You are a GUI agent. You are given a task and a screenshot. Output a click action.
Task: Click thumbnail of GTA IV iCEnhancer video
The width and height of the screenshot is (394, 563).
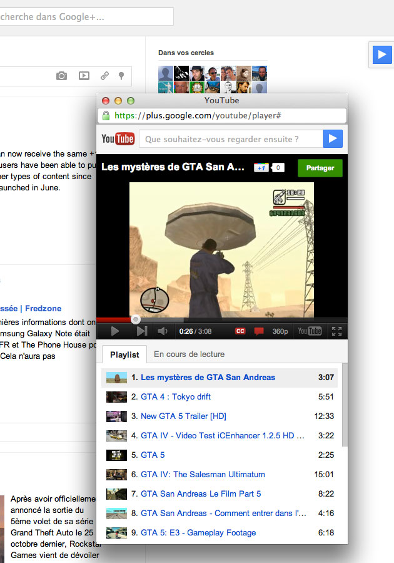pyautogui.click(x=116, y=435)
